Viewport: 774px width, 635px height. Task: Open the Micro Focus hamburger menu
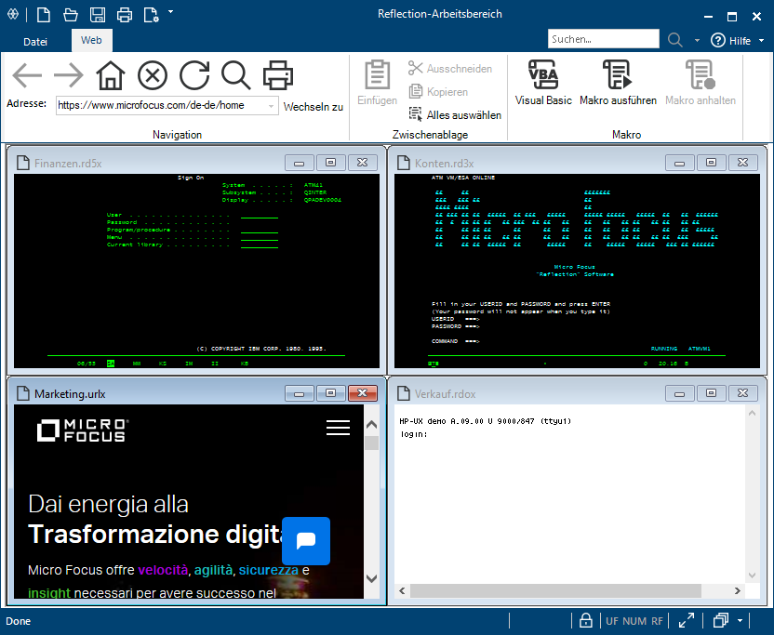(338, 428)
